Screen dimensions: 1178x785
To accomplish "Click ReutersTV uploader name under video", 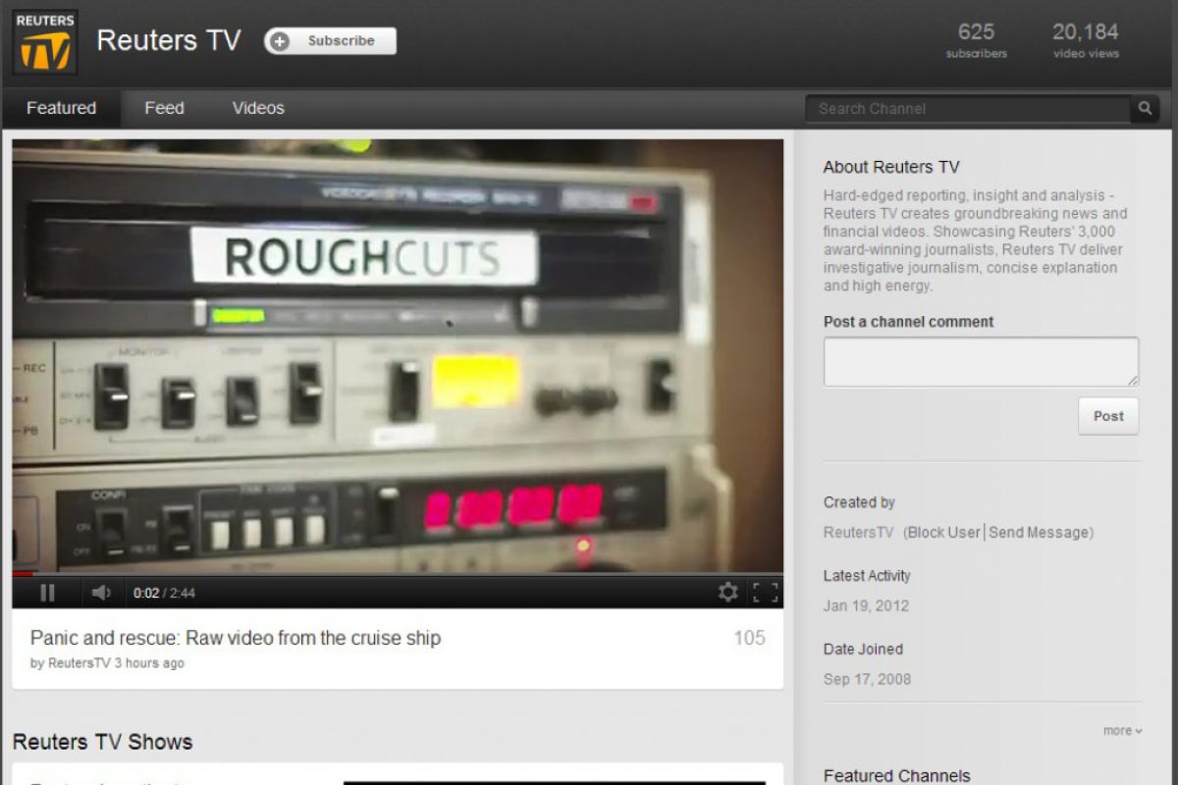I will tap(79, 663).
